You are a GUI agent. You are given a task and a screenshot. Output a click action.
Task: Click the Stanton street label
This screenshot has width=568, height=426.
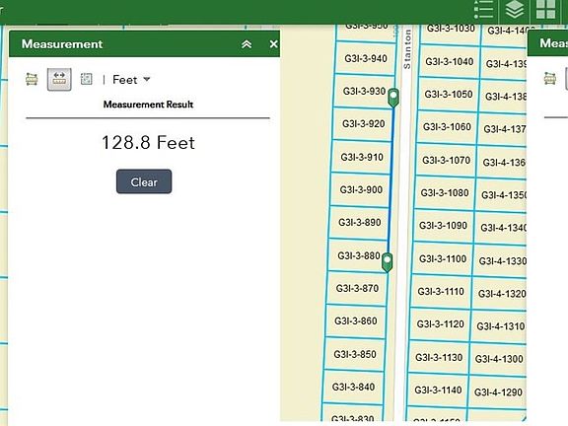pos(407,49)
